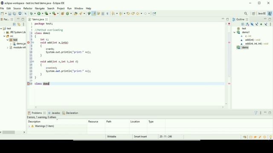Image resolution: width=273 pixels, height=153 pixels.
Task: Click the editor vertical scroll down arrow
Action: pos(226,104)
